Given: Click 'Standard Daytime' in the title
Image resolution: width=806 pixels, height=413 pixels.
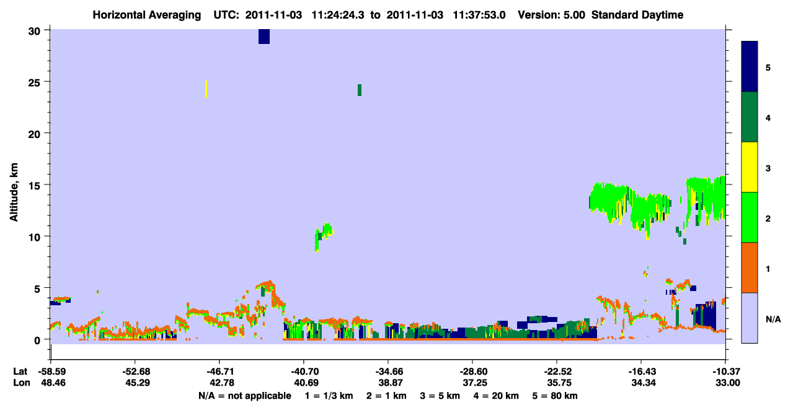Looking at the screenshot, I should tap(637, 15).
